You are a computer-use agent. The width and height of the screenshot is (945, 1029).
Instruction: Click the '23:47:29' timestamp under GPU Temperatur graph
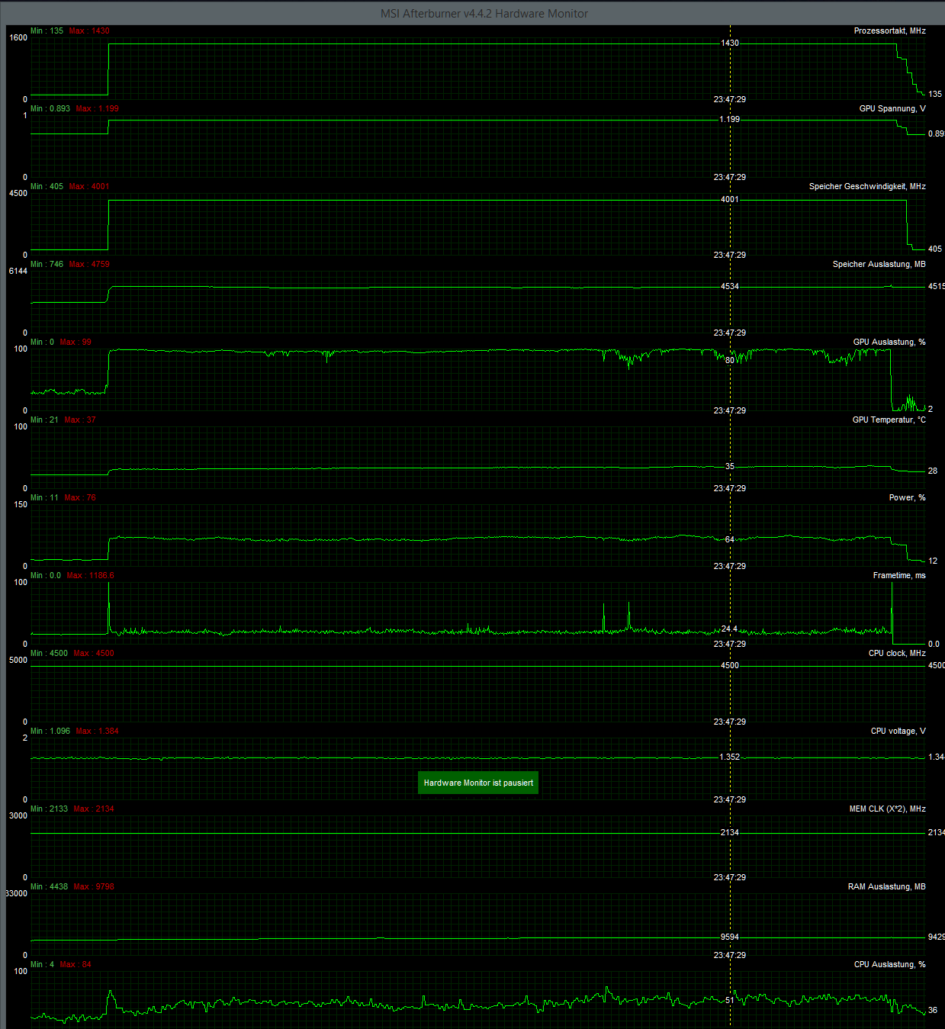pos(730,489)
